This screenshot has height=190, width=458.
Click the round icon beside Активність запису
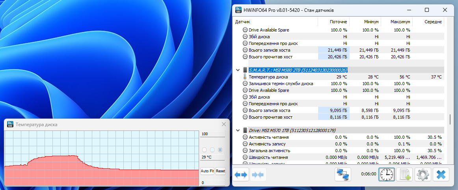tap(245, 144)
